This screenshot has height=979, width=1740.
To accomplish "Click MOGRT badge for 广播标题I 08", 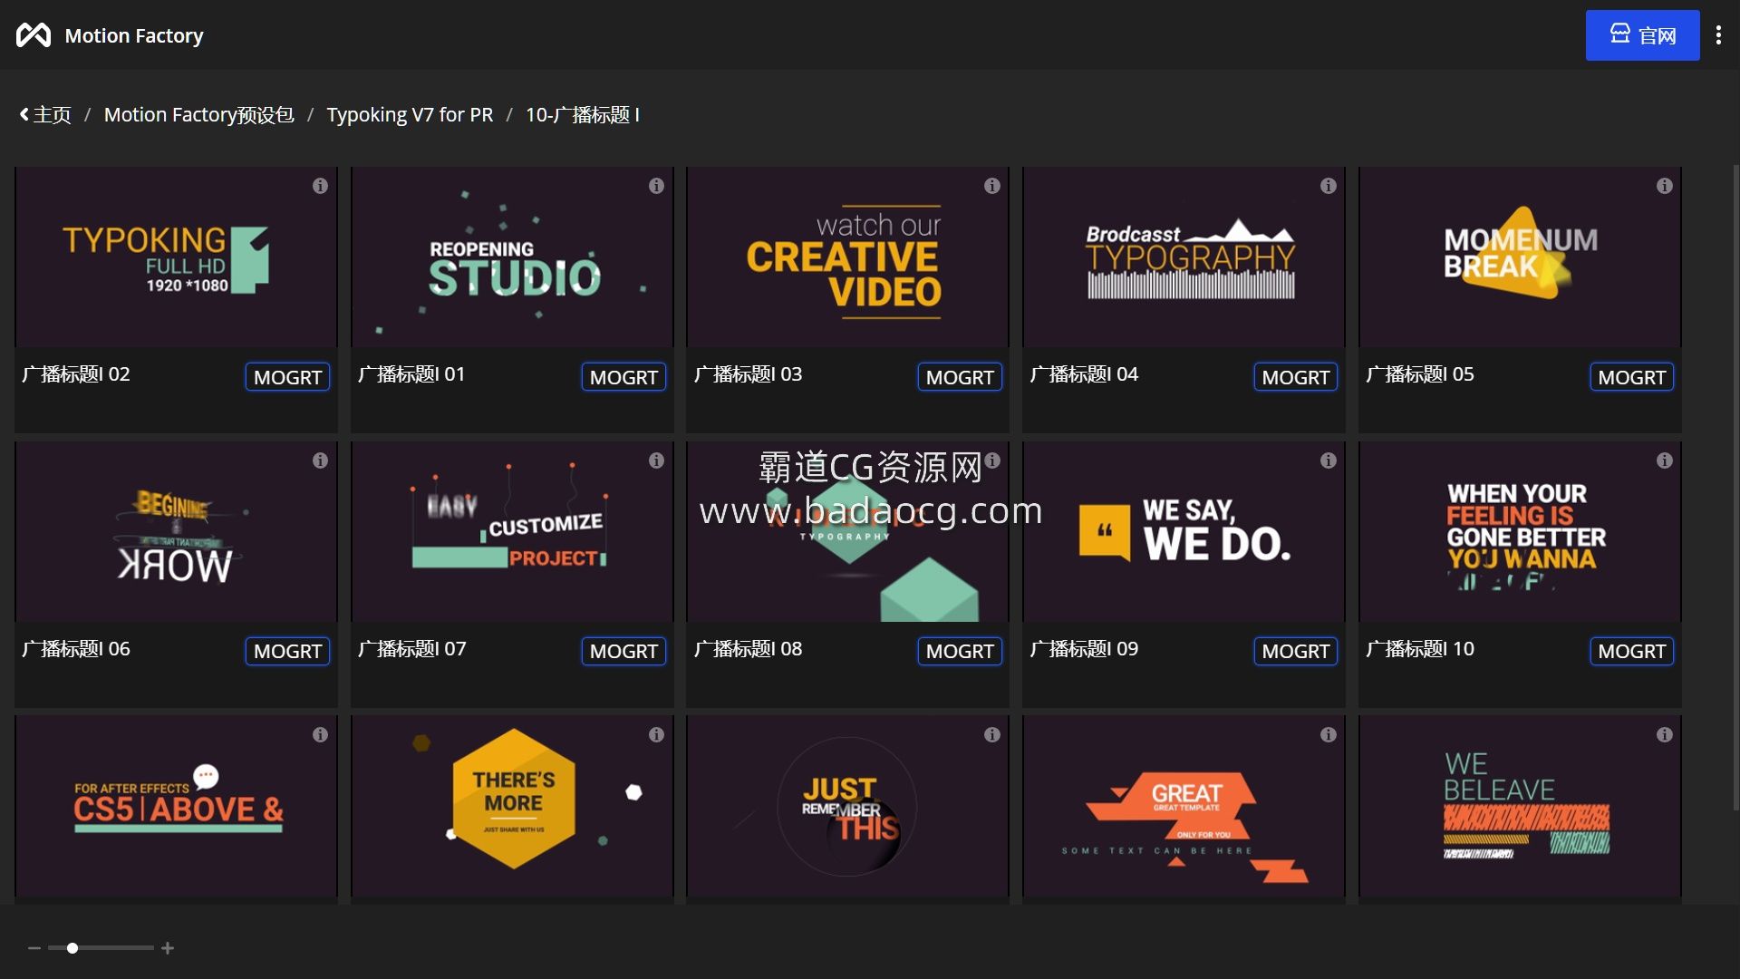I will pyautogui.click(x=960, y=651).
